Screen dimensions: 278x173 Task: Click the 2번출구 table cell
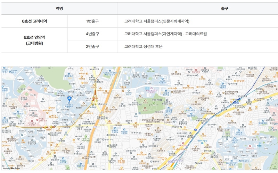point(92,47)
